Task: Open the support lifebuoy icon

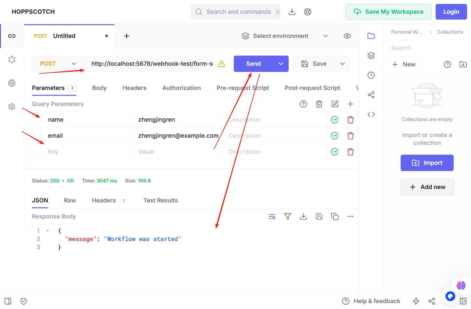Action: [308, 12]
